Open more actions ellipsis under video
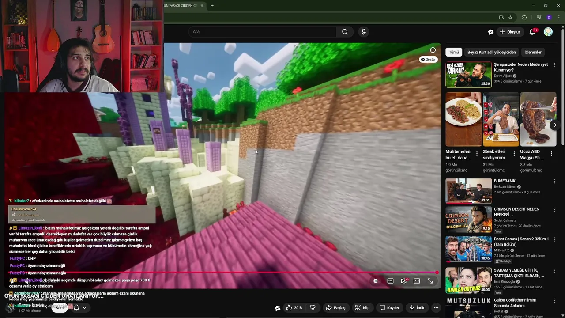The width and height of the screenshot is (565, 318). pos(436,308)
